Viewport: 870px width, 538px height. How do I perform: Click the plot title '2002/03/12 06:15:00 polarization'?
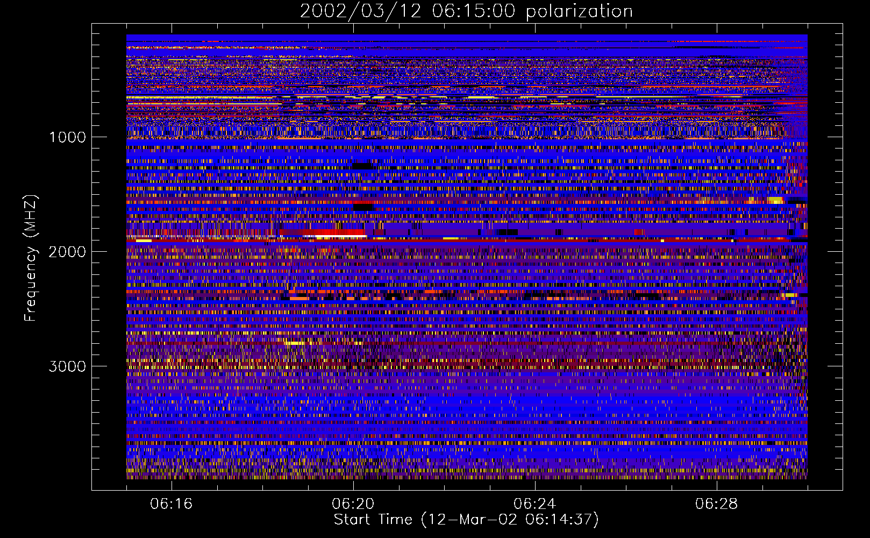466,11
